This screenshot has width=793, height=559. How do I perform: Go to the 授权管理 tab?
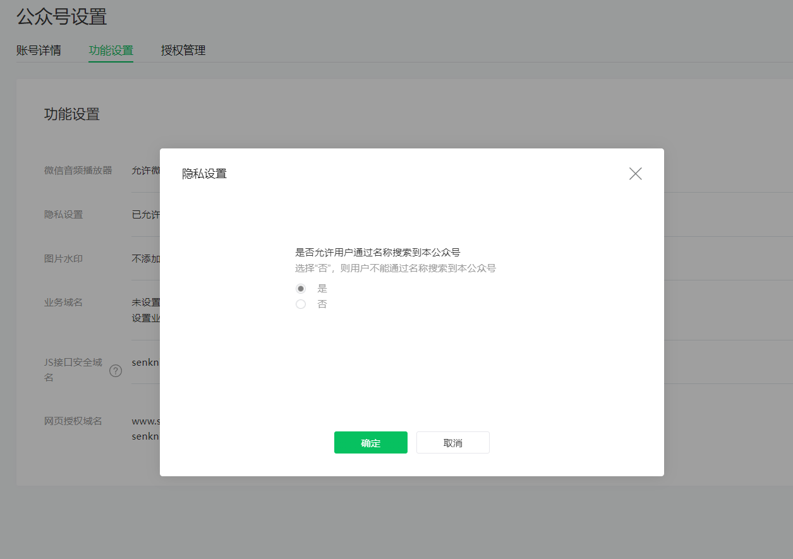click(x=183, y=51)
